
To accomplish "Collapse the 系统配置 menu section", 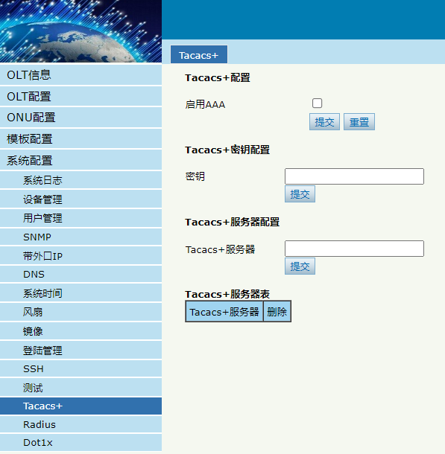I will point(81,161).
